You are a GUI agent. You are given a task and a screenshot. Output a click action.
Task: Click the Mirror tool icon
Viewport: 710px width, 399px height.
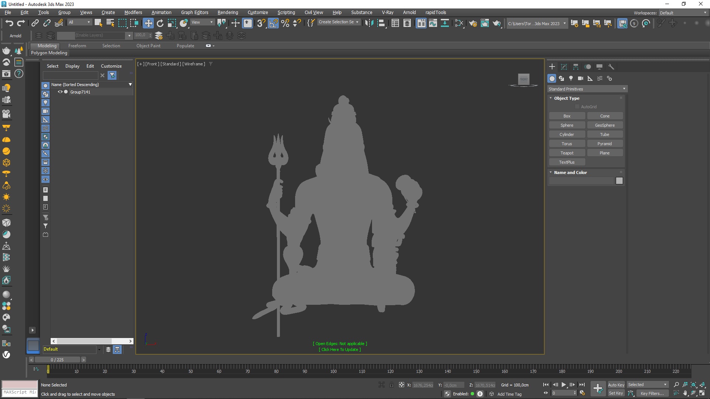(369, 23)
